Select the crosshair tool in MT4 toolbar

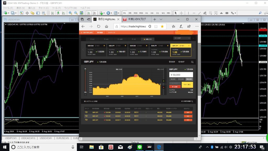181,13
